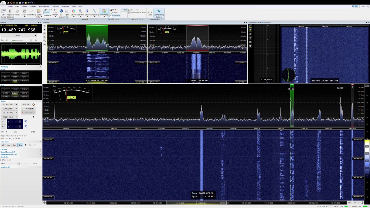Click the black back arrow in the AGC row
The width and height of the screenshot is (370, 208).
pyautogui.click(x=26, y=145)
